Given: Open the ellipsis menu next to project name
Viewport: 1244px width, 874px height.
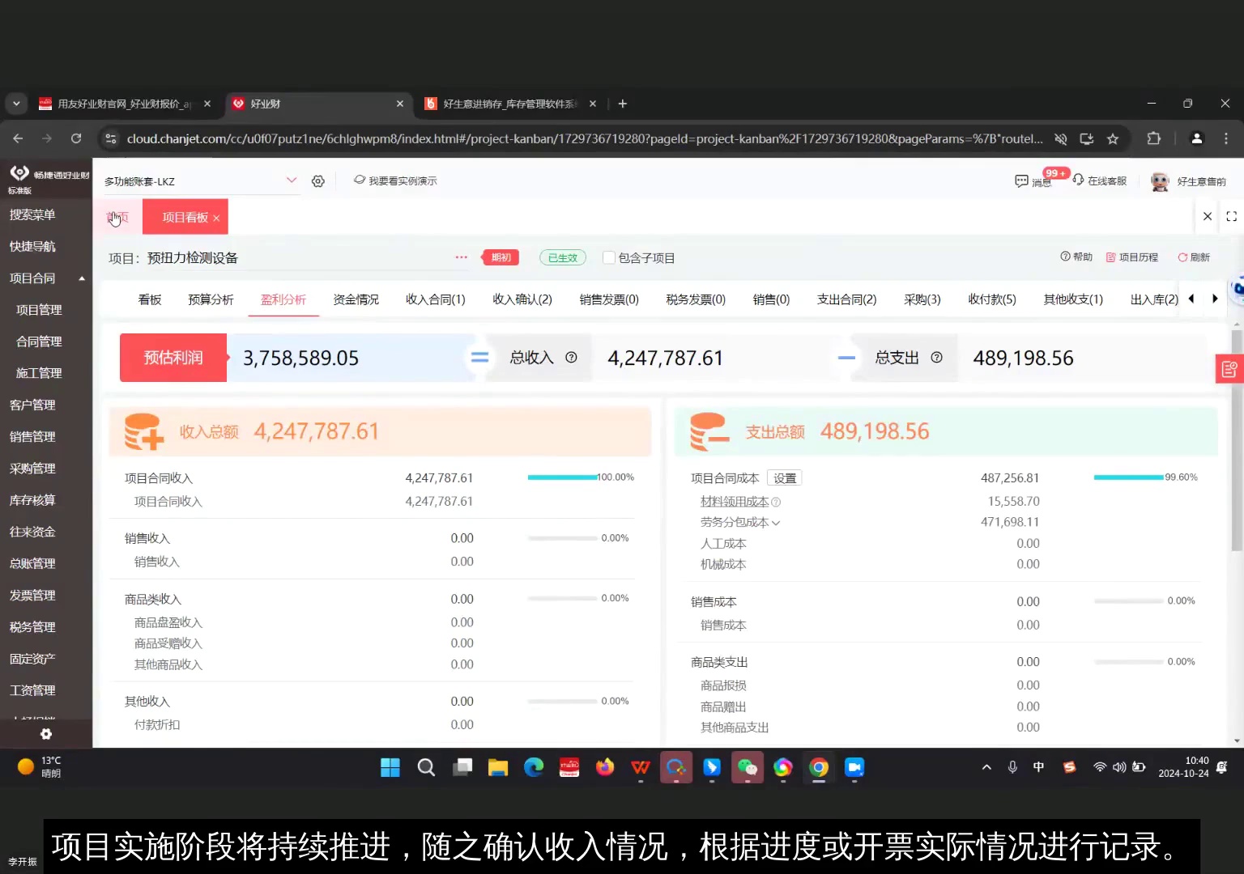Looking at the screenshot, I should (461, 257).
